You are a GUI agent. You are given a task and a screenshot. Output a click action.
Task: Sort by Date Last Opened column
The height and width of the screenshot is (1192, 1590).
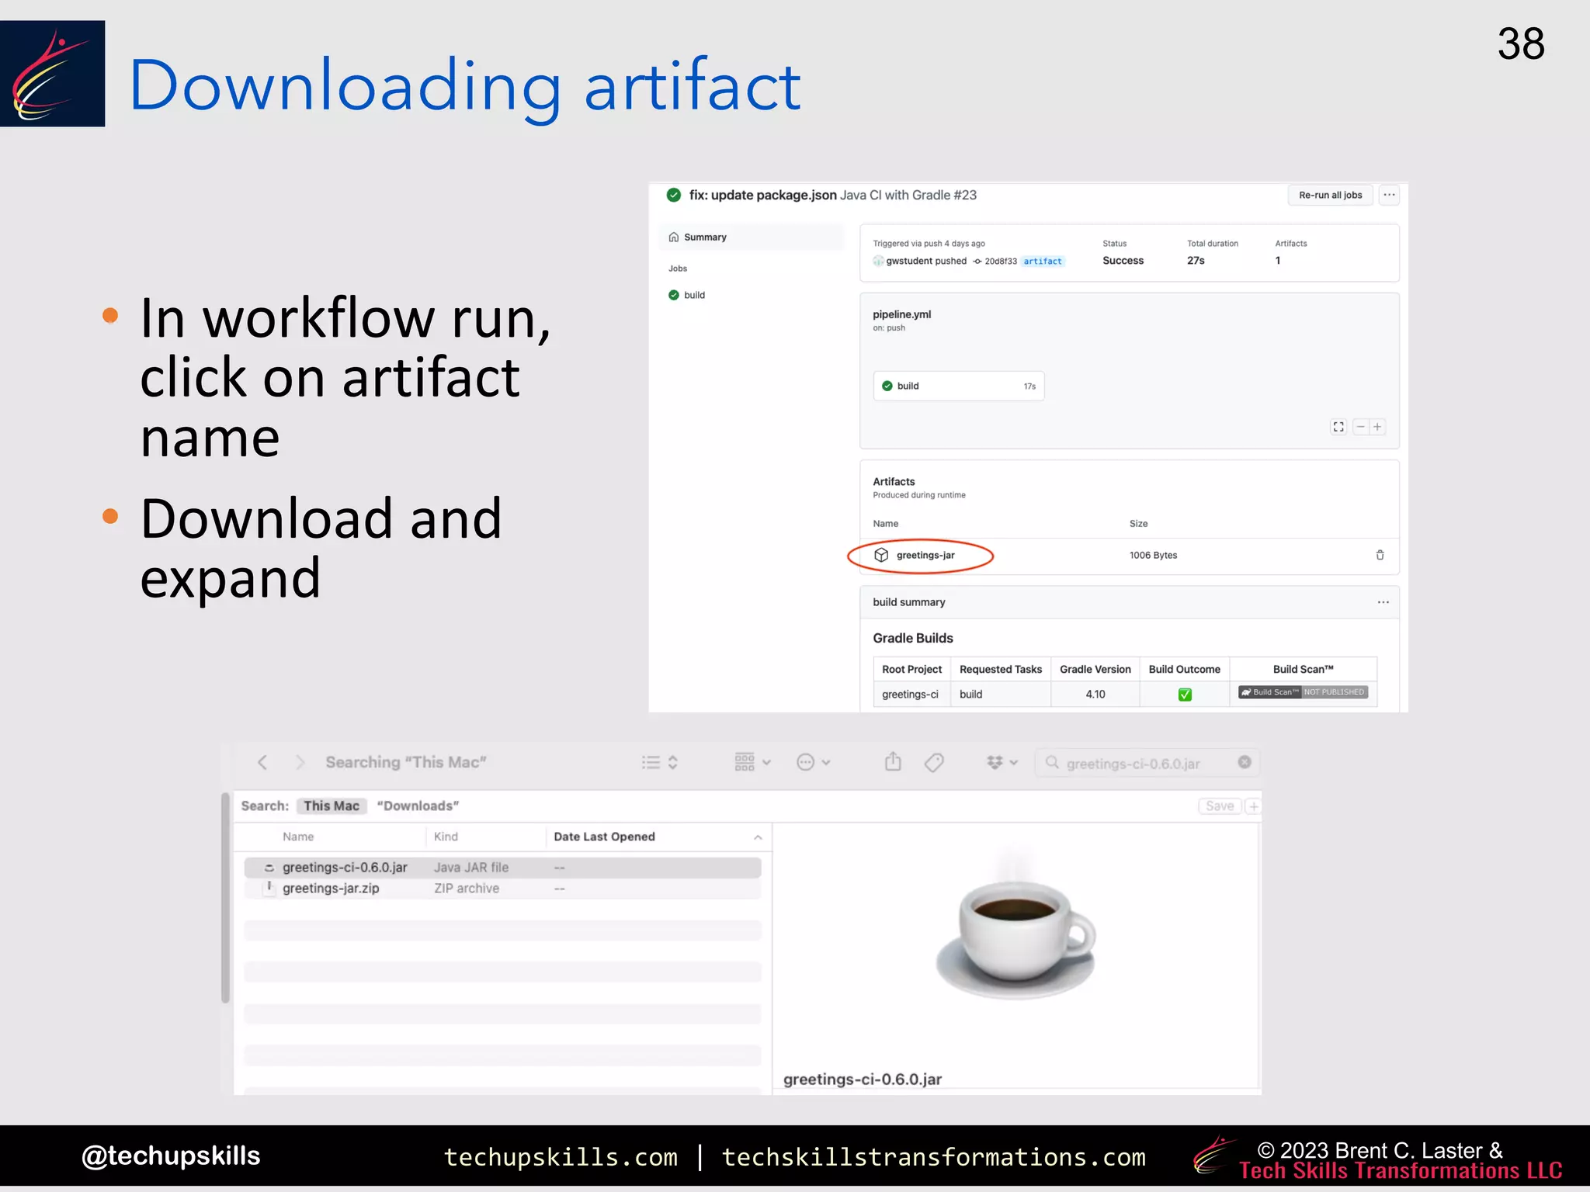(x=604, y=837)
